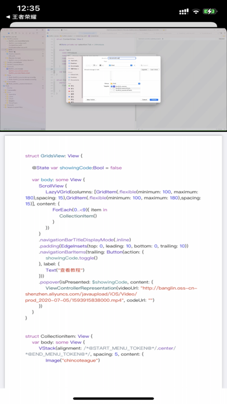Tap the "ForEach(0..<9){ item in" line
Image resolution: width=227 pixels, height=404 pixels.
[x=80, y=210]
